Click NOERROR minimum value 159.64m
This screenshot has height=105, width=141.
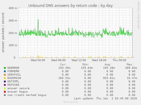pyautogui.click(x=87, y=68)
